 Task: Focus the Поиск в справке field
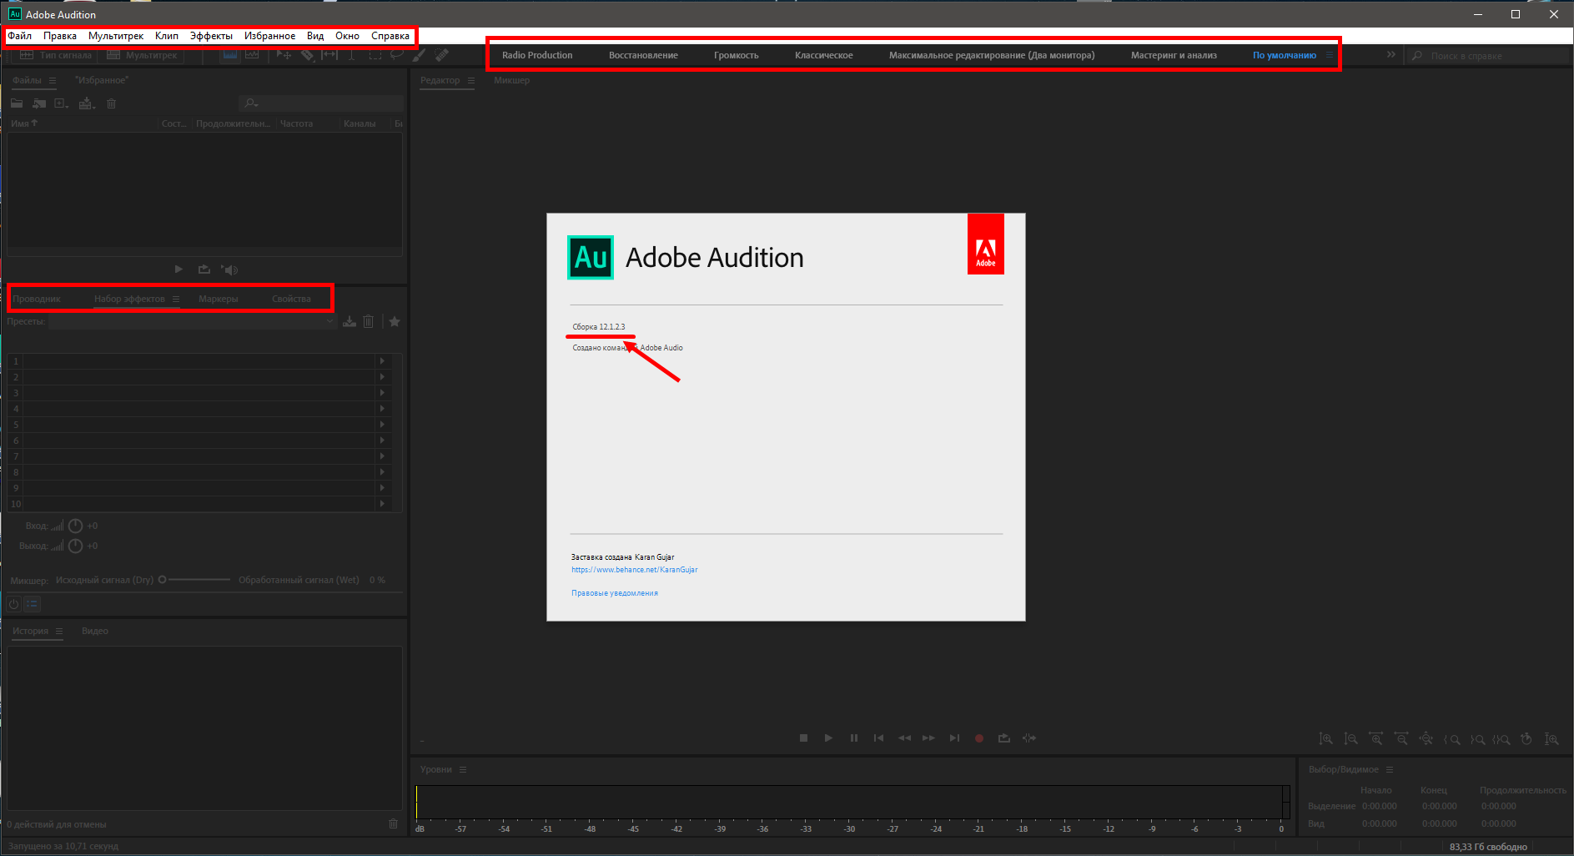tap(1488, 56)
